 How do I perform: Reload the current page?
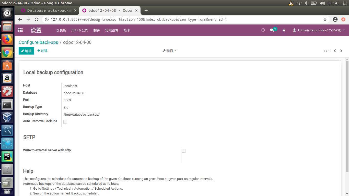click(x=37, y=19)
